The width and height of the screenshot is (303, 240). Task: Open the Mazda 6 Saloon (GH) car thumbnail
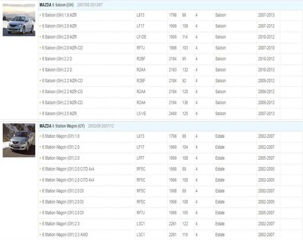click(x=19, y=20)
